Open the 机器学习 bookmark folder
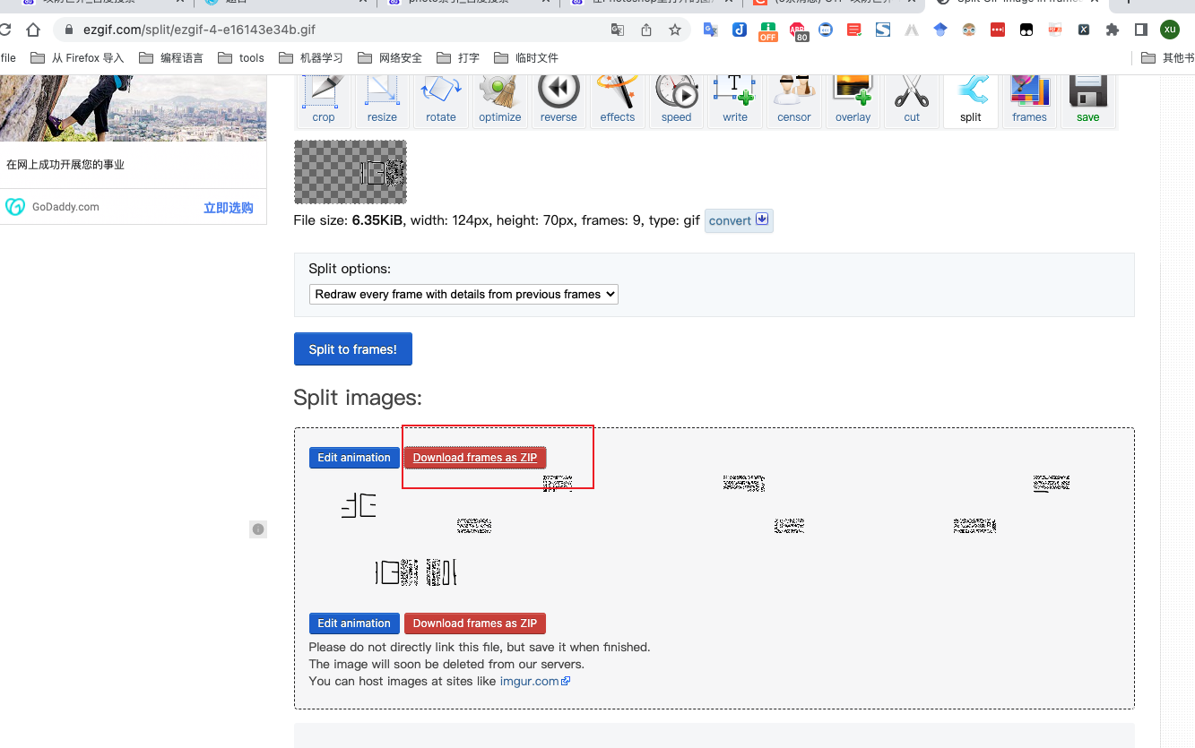The width and height of the screenshot is (1195, 748). click(x=311, y=57)
